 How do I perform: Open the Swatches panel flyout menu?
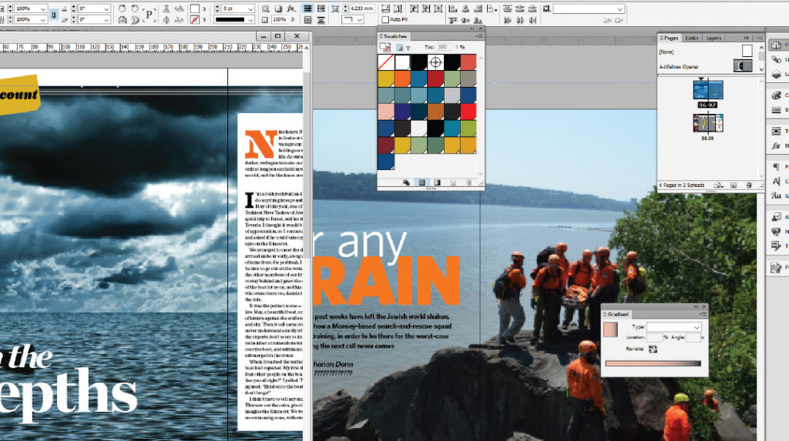pyautogui.click(x=479, y=36)
